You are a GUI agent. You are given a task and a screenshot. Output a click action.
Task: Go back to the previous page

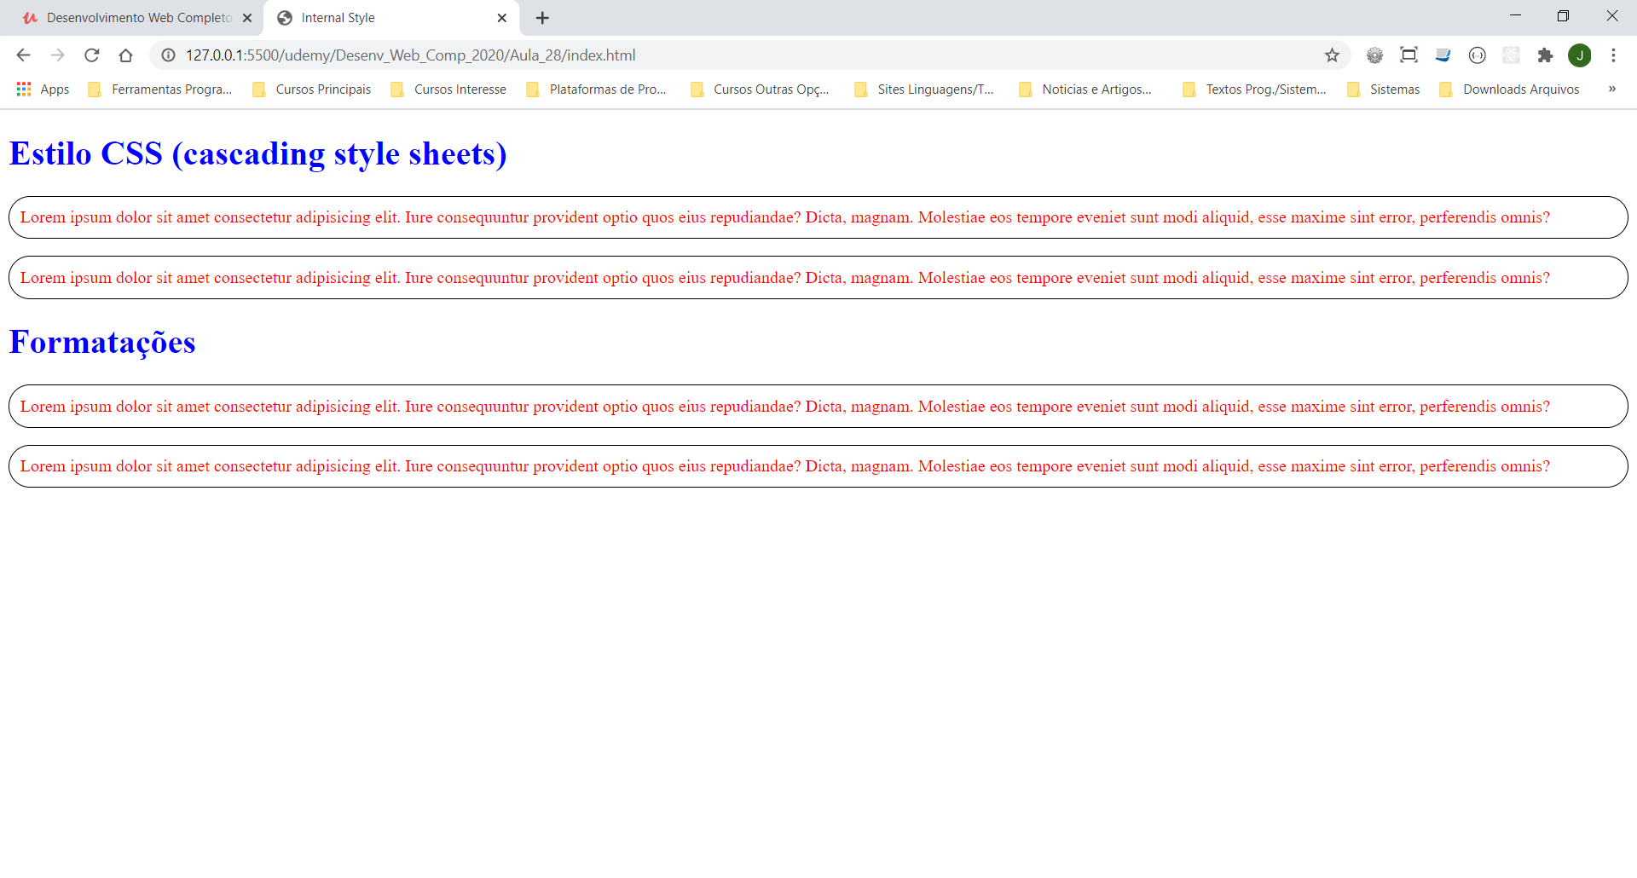click(23, 55)
